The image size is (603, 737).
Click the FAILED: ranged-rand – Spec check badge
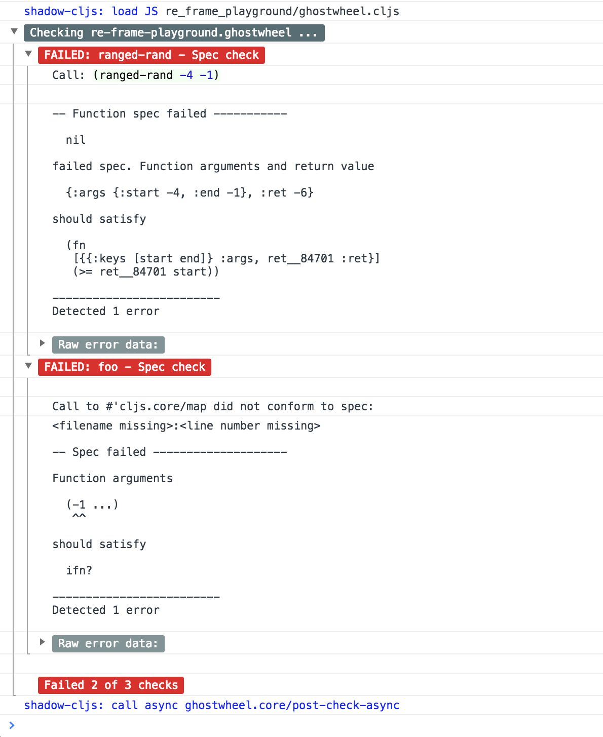(152, 55)
